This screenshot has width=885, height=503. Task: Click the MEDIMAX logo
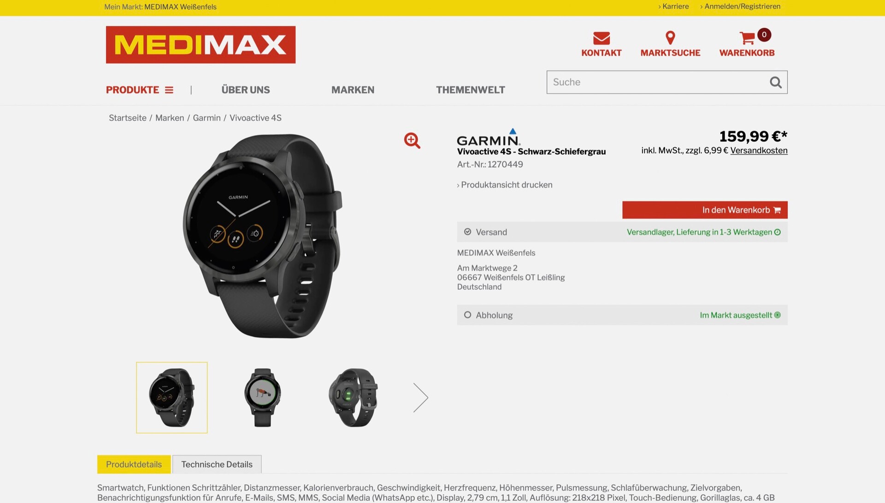click(201, 45)
